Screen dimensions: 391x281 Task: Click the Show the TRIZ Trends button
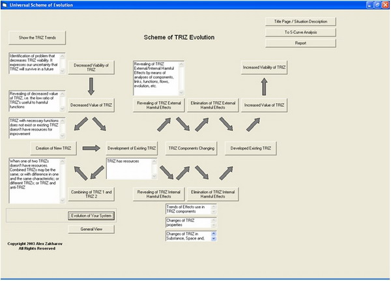pyautogui.click(x=37, y=38)
